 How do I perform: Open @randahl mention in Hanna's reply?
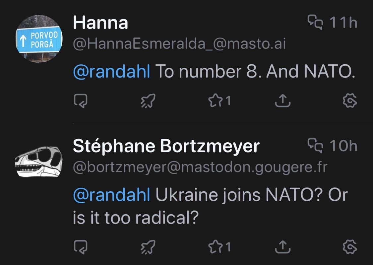[x=111, y=71]
